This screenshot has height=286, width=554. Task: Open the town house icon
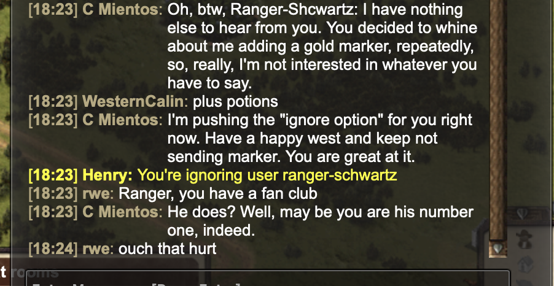coord(526,265)
